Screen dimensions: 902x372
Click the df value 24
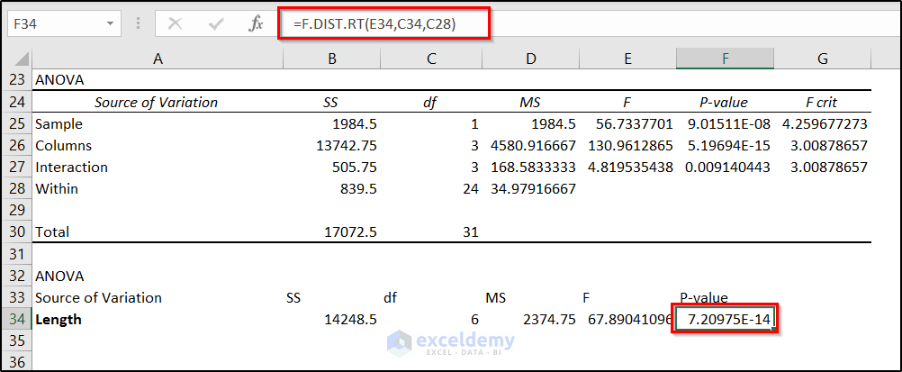click(x=471, y=189)
